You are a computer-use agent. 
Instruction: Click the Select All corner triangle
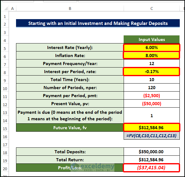tap(6, 9)
